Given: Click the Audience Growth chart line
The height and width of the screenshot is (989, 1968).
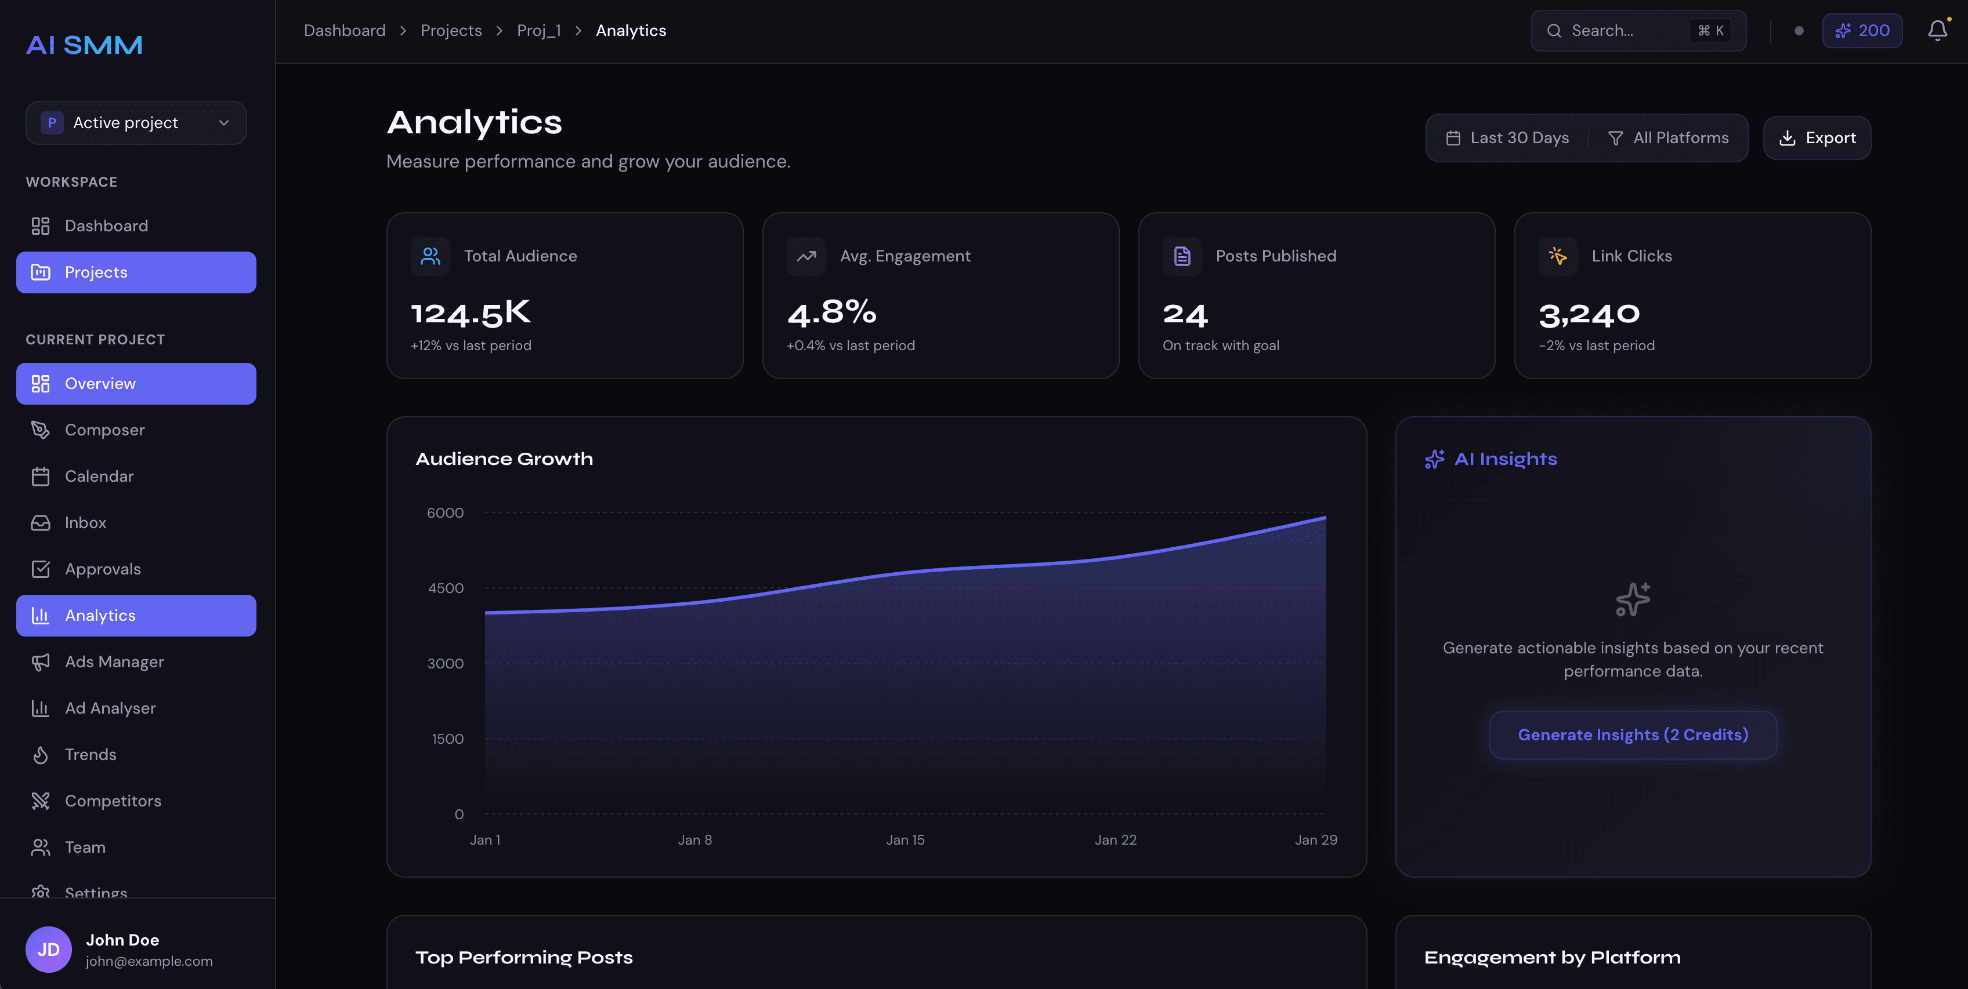Looking at the screenshot, I should (905, 571).
